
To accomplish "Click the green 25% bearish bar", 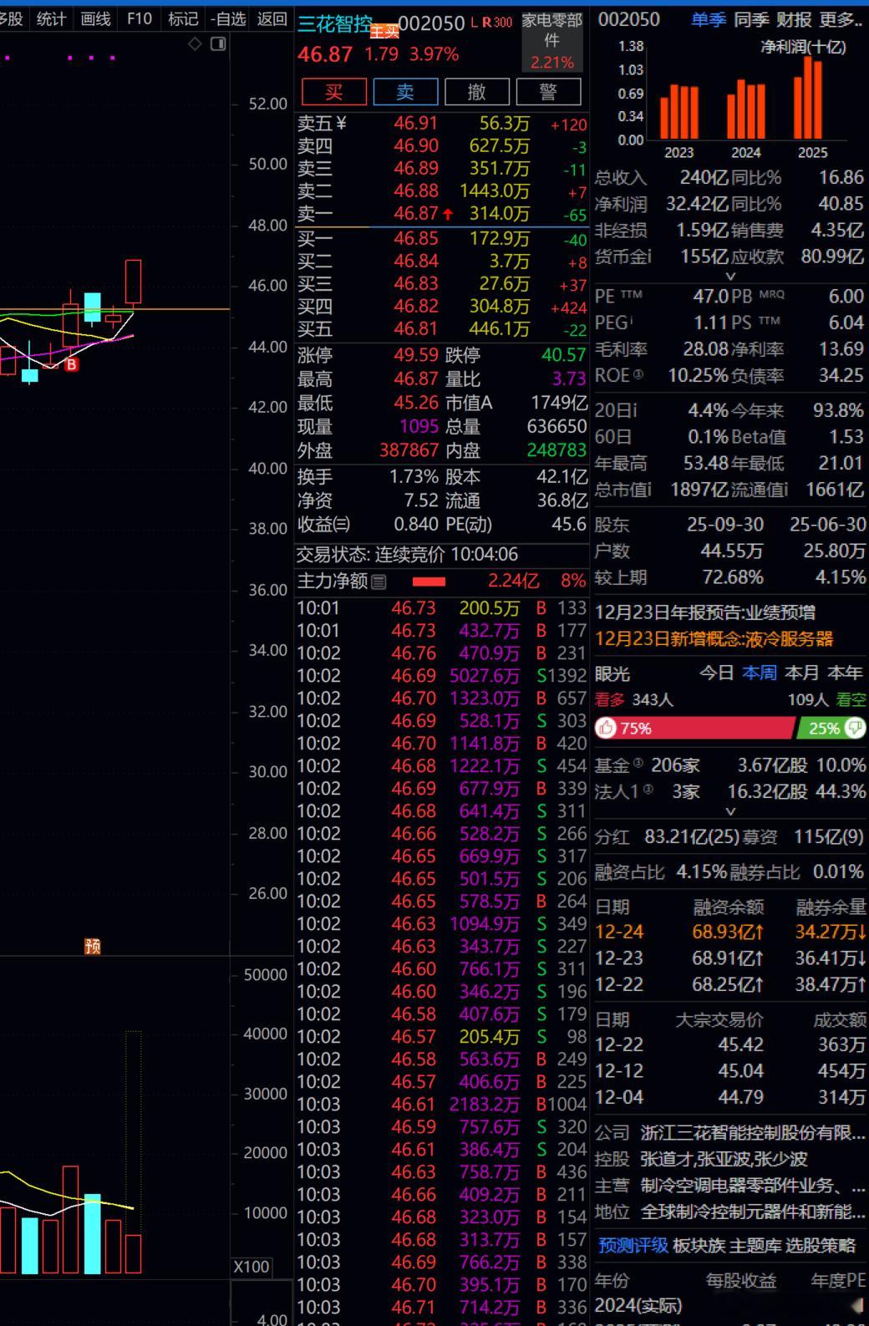I will [831, 728].
